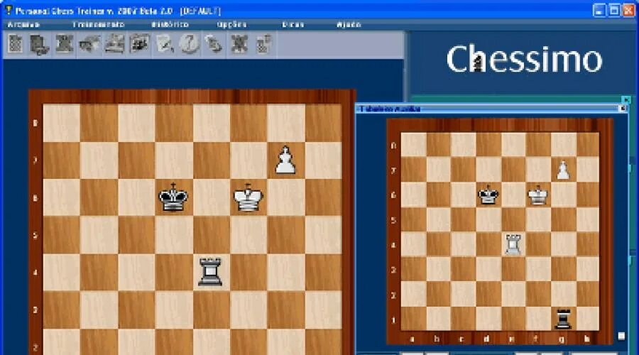Open the Dicas menu
Image resolution: width=639 pixels, height=355 pixels.
pyautogui.click(x=293, y=24)
